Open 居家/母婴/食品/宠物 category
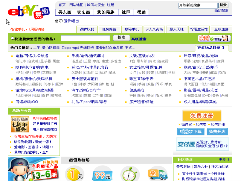 click(x=201, y=56)
